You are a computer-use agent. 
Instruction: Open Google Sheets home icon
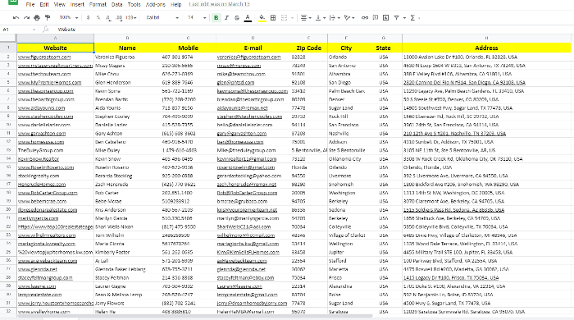(13, 2)
